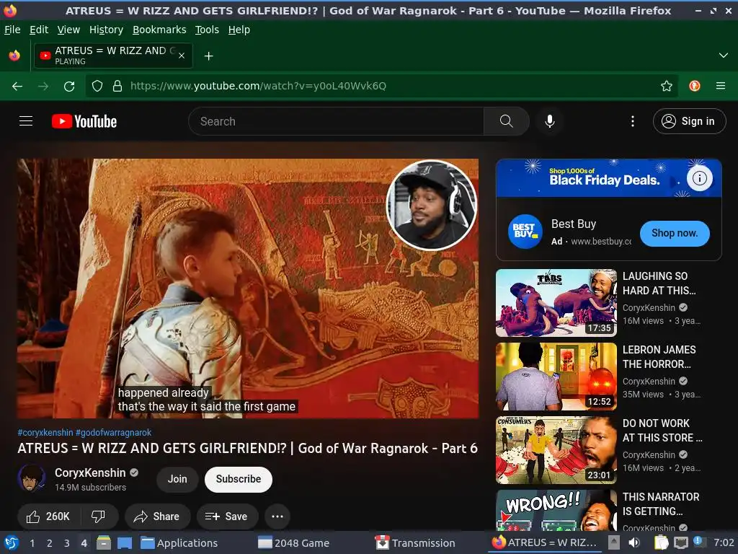Open the DuckDuckGo extension icon
The width and height of the screenshot is (738, 554).
[x=694, y=86]
